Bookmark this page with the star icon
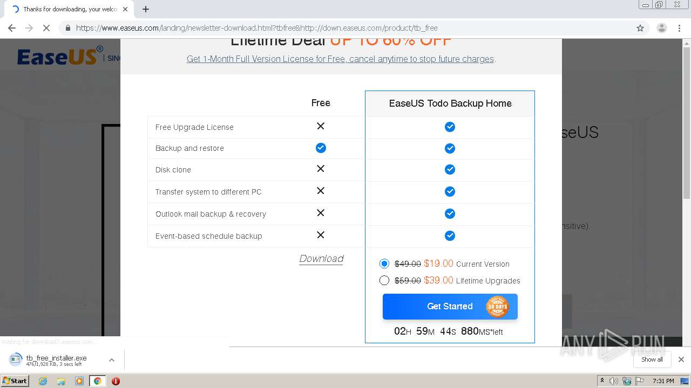The width and height of the screenshot is (691, 388). [640, 28]
